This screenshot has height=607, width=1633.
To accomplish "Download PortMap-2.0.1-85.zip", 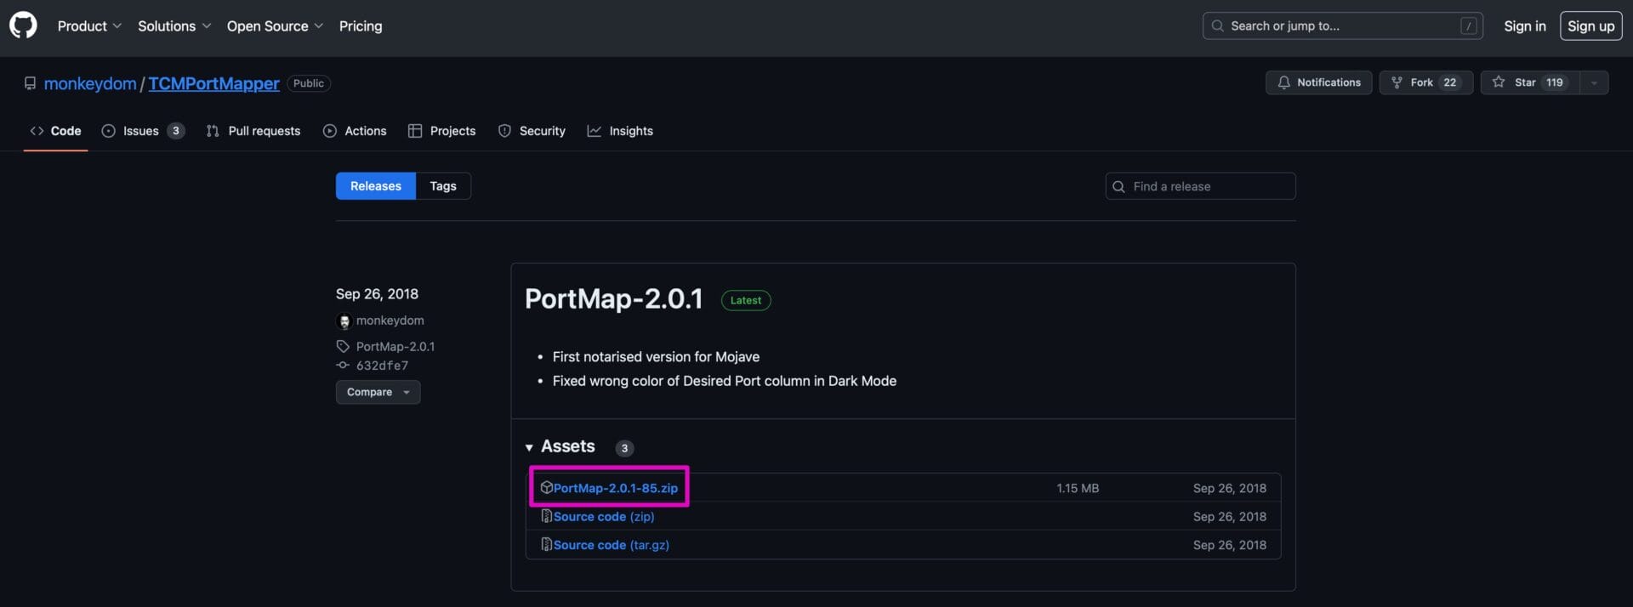I will (615, 488).
